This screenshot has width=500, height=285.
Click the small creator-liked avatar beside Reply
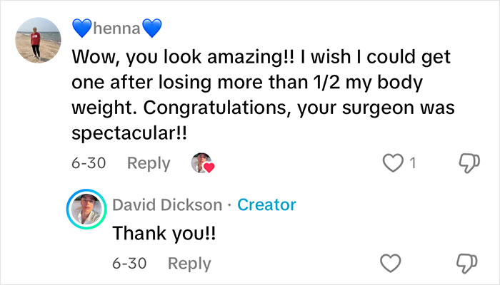(201, 162)
